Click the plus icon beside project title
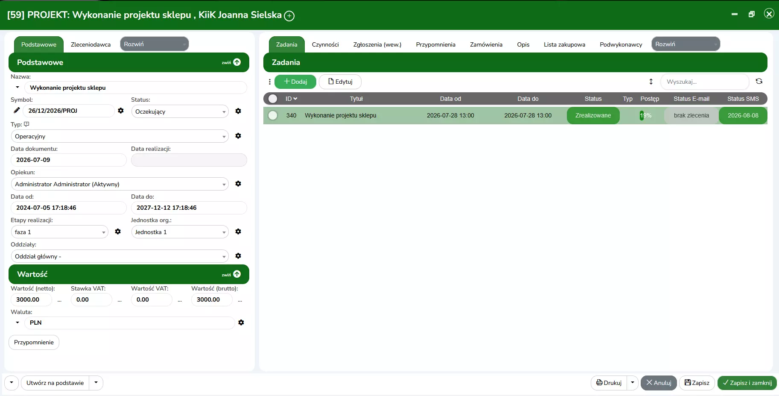 coord(289,16)
